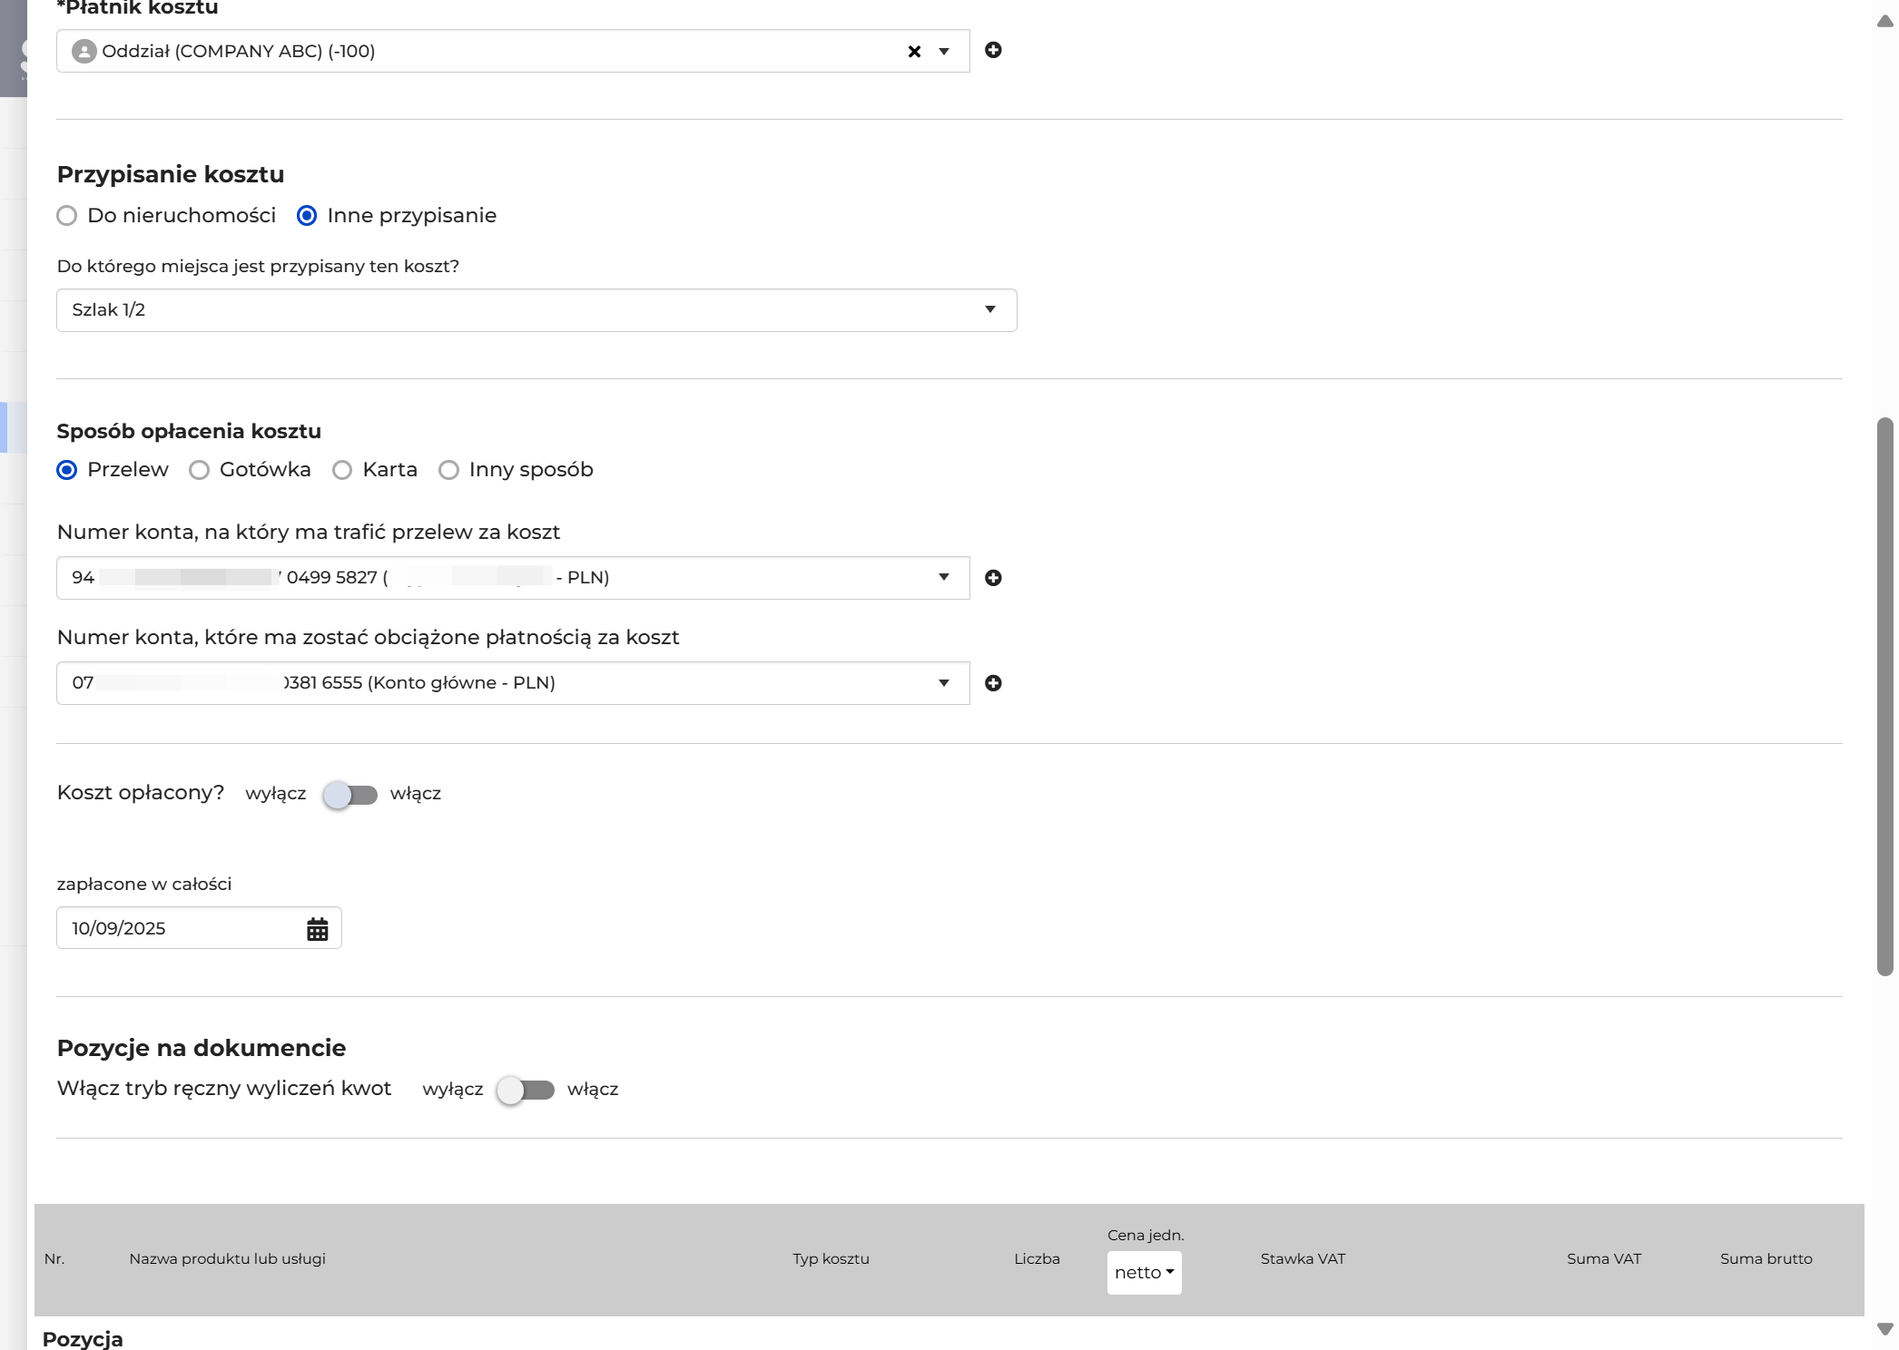1899x1350 pixels.
Task: Choose Przelew payment method
Action: (66, 470)
